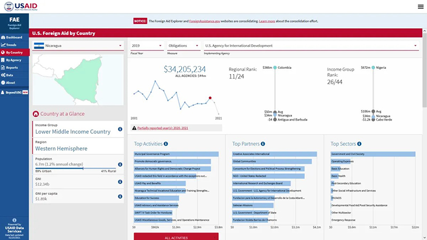Open the Nicaragua country dropdown
This screenshot has width=427, height=240.
point(77,46)
